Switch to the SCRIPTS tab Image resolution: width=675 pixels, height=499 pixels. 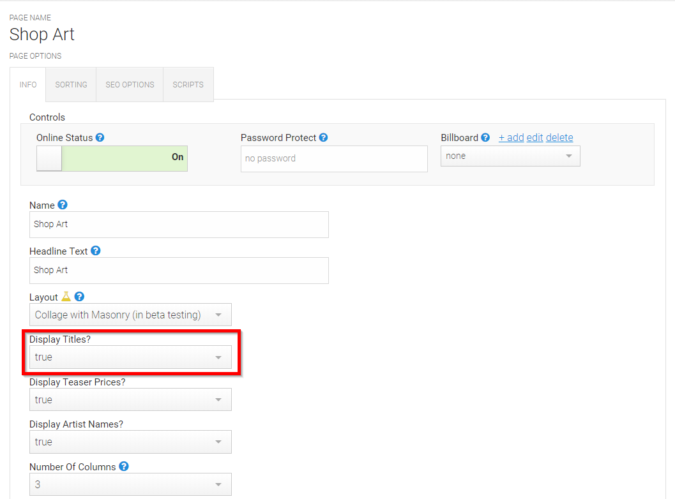[188, 85]
